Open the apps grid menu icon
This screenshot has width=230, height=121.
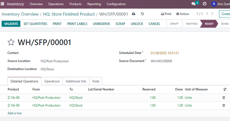tap(2, 4)
